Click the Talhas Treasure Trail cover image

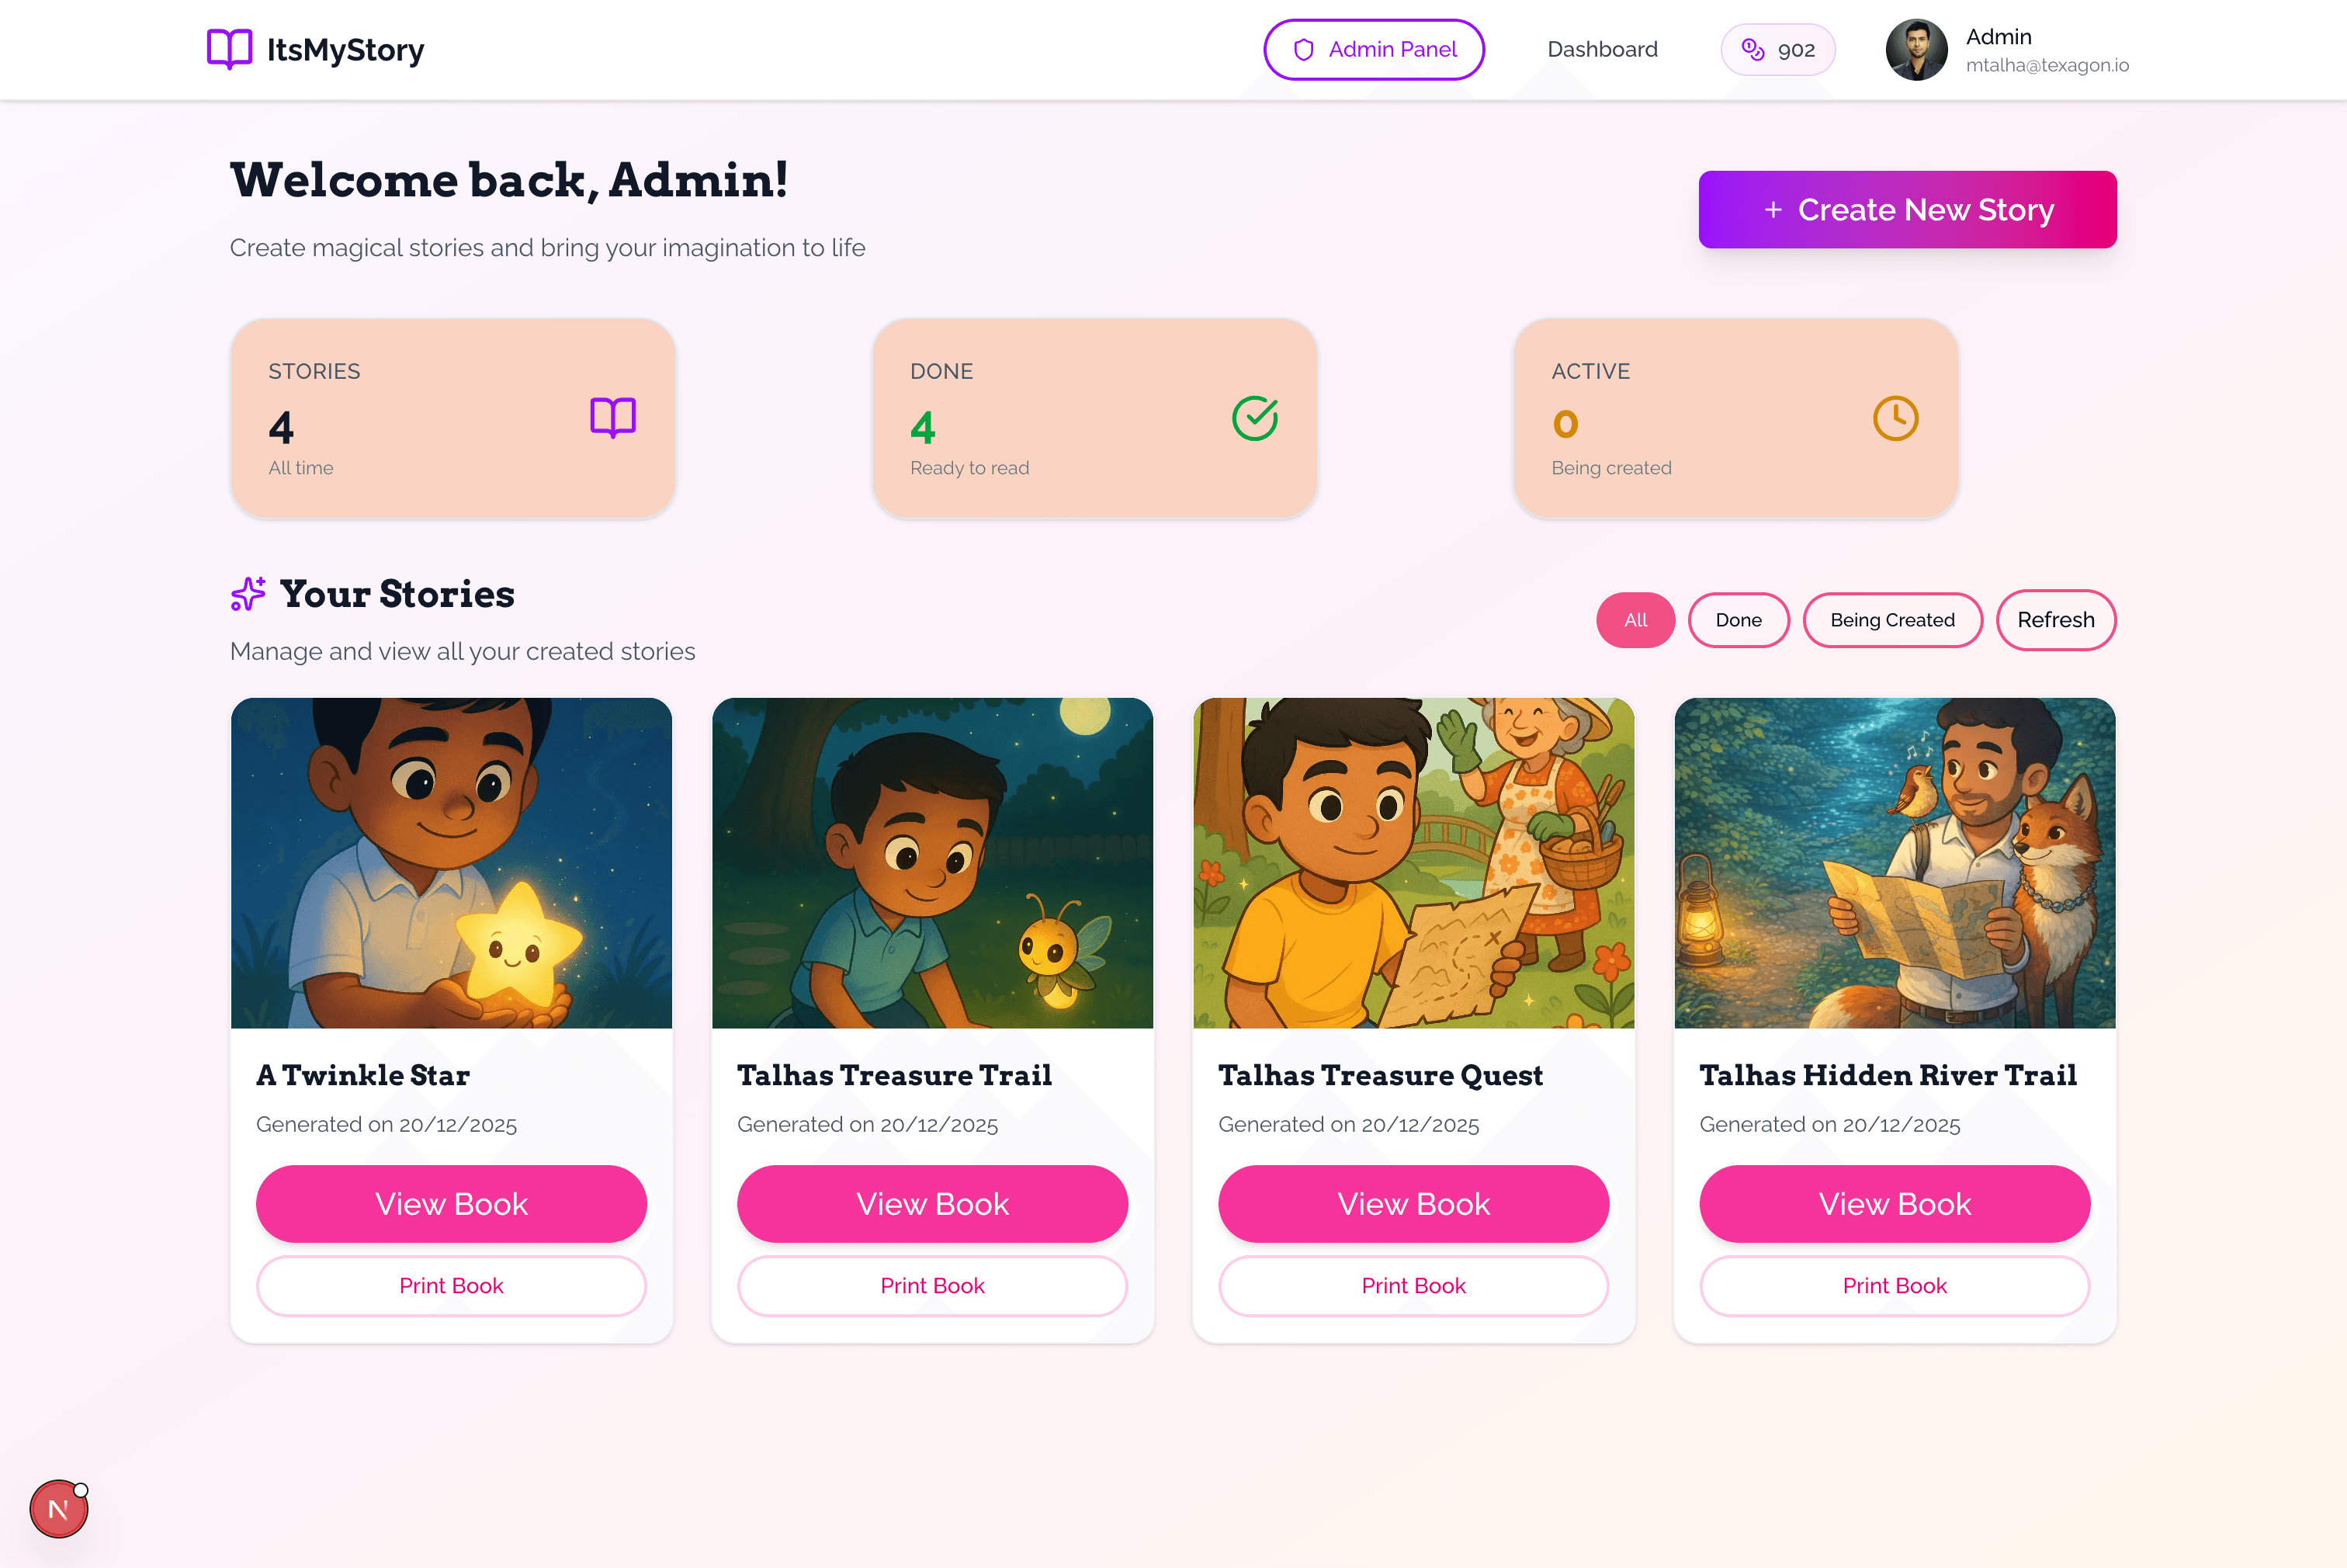click(931, 863)
